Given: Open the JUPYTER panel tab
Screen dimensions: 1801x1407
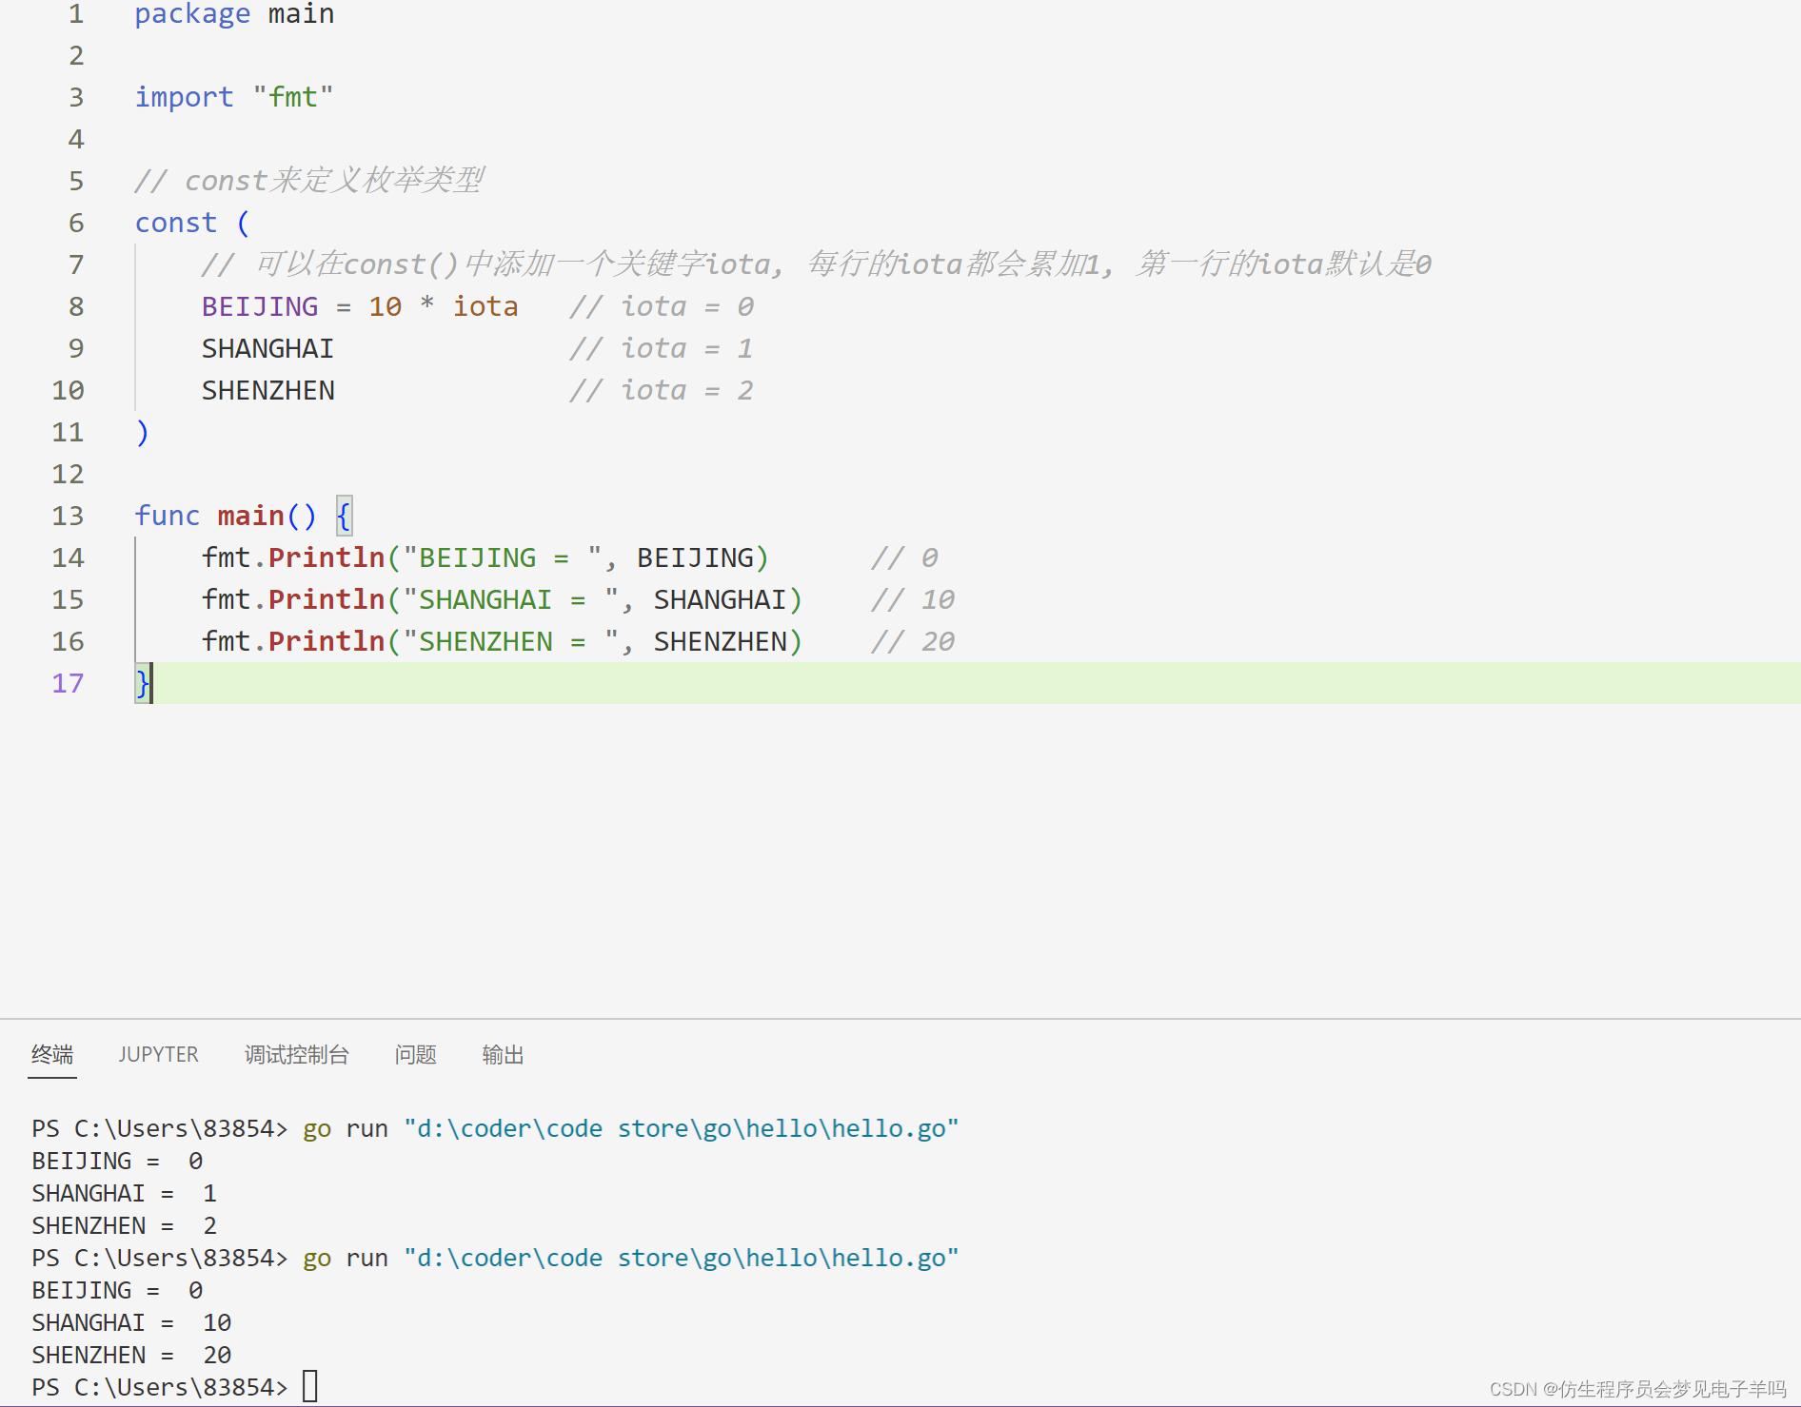Looking at the screenshot, I should click(158, 1054).
